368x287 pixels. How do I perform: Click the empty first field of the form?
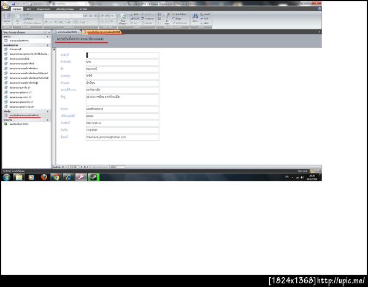pyautogui.click(x=122, y=55)
